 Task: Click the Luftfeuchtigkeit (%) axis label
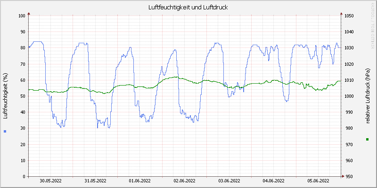(6, 96)
